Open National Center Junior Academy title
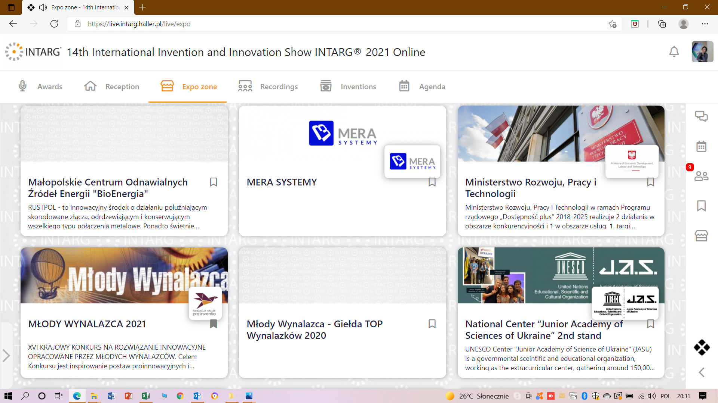 click(544, 329)
